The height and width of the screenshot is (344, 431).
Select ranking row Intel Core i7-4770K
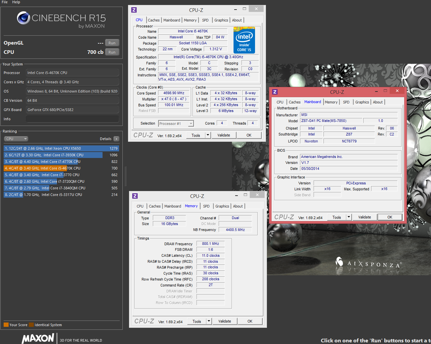61,162
